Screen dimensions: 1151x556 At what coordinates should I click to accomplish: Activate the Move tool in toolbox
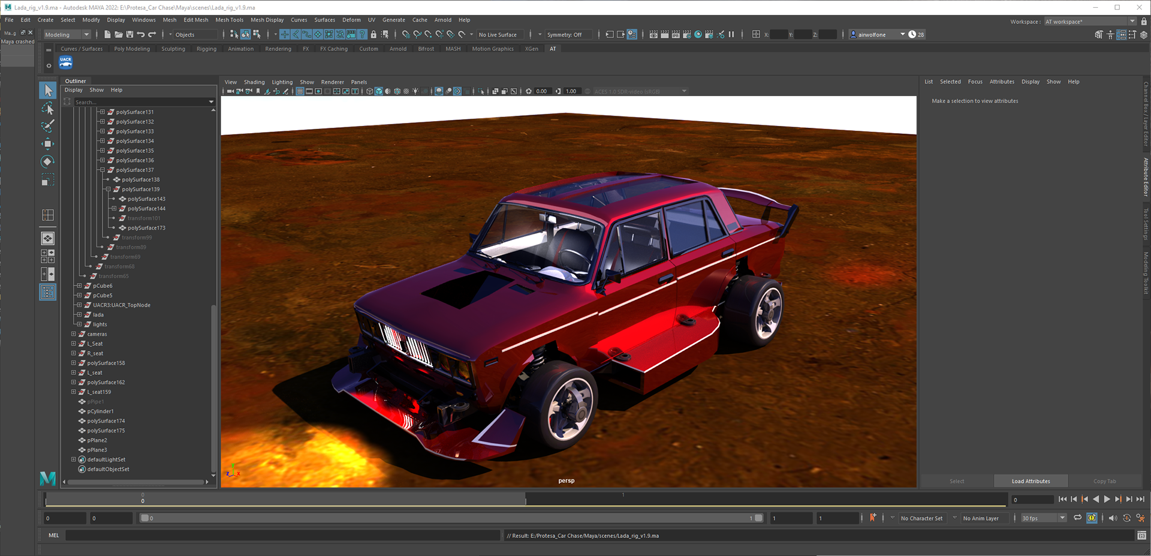pyautogui.click(x=48, y=144)
